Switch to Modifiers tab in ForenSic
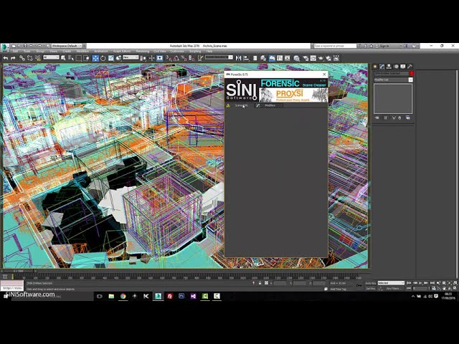 point(269,105)
